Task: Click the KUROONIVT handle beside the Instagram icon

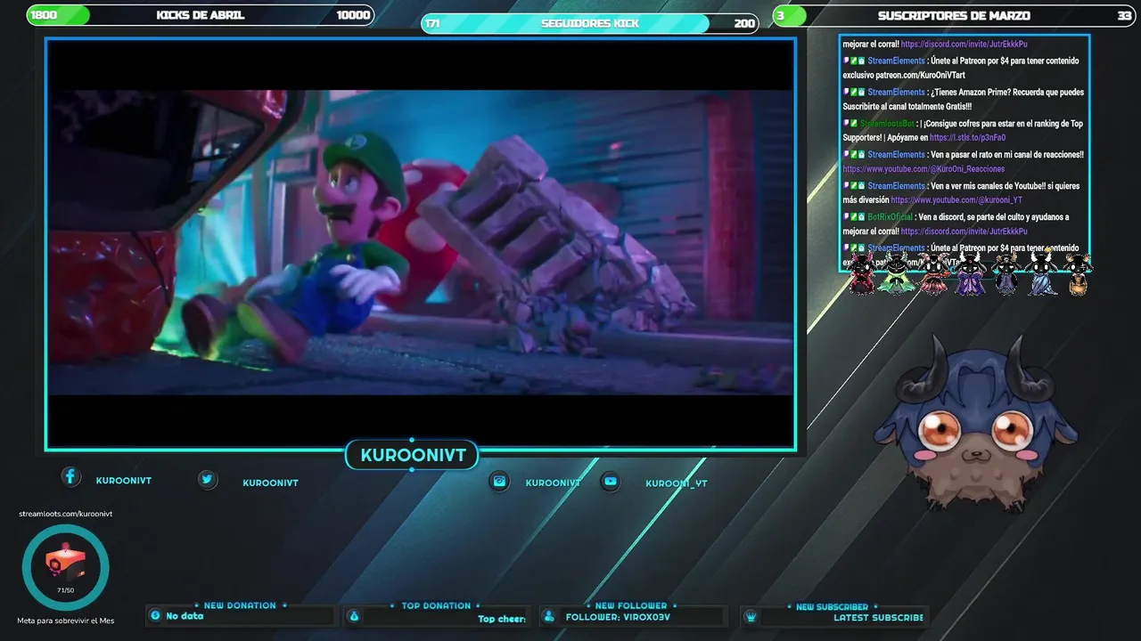Action: (553, 483)
